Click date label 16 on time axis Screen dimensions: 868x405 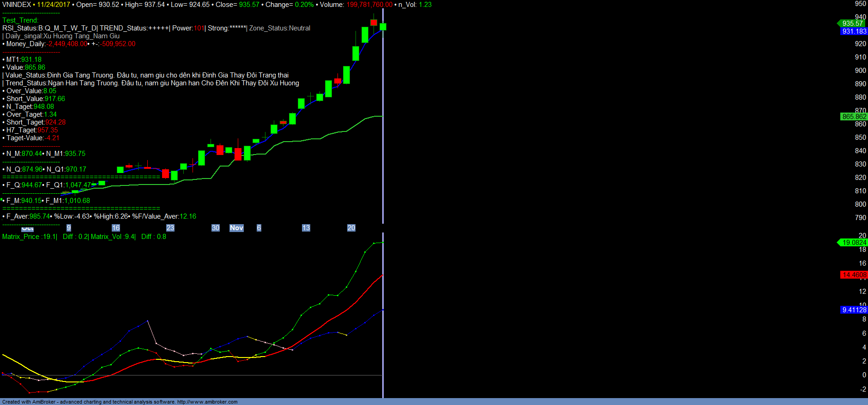click(x=116, y=228)
